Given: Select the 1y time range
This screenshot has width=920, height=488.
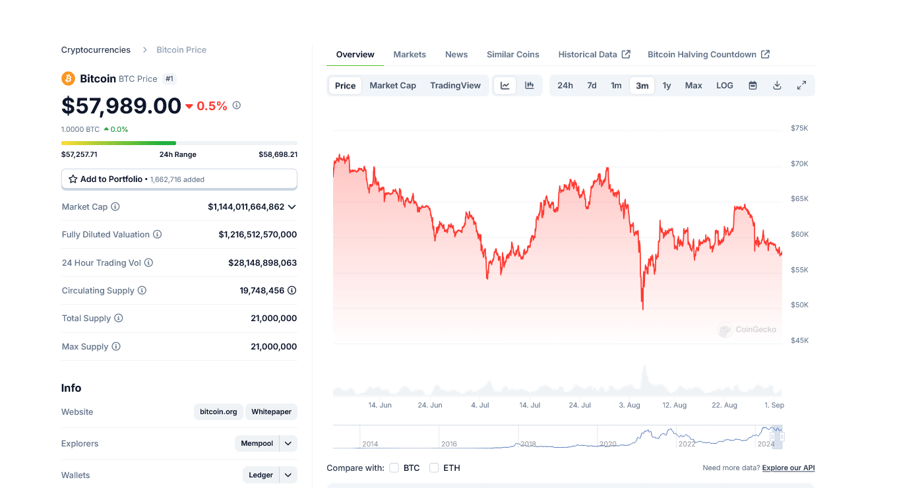Looking at the screenshot, I should point(667,86).
